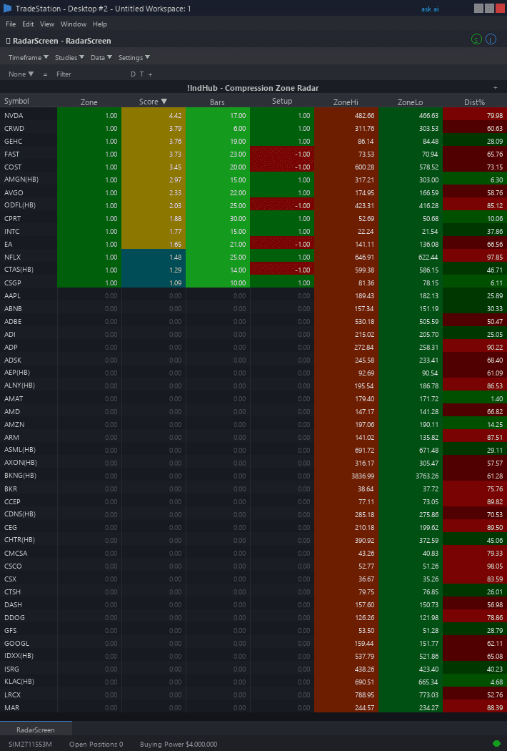The image size is (507, 751).
Task: Select the GOOGL symbol cell
Action: pyautogui.click(x=29, y=643)
